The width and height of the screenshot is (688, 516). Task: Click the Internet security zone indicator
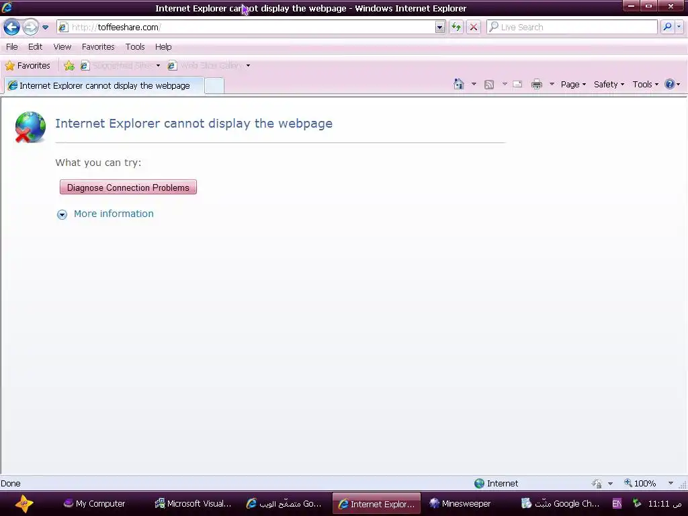[x=497, y=483]
